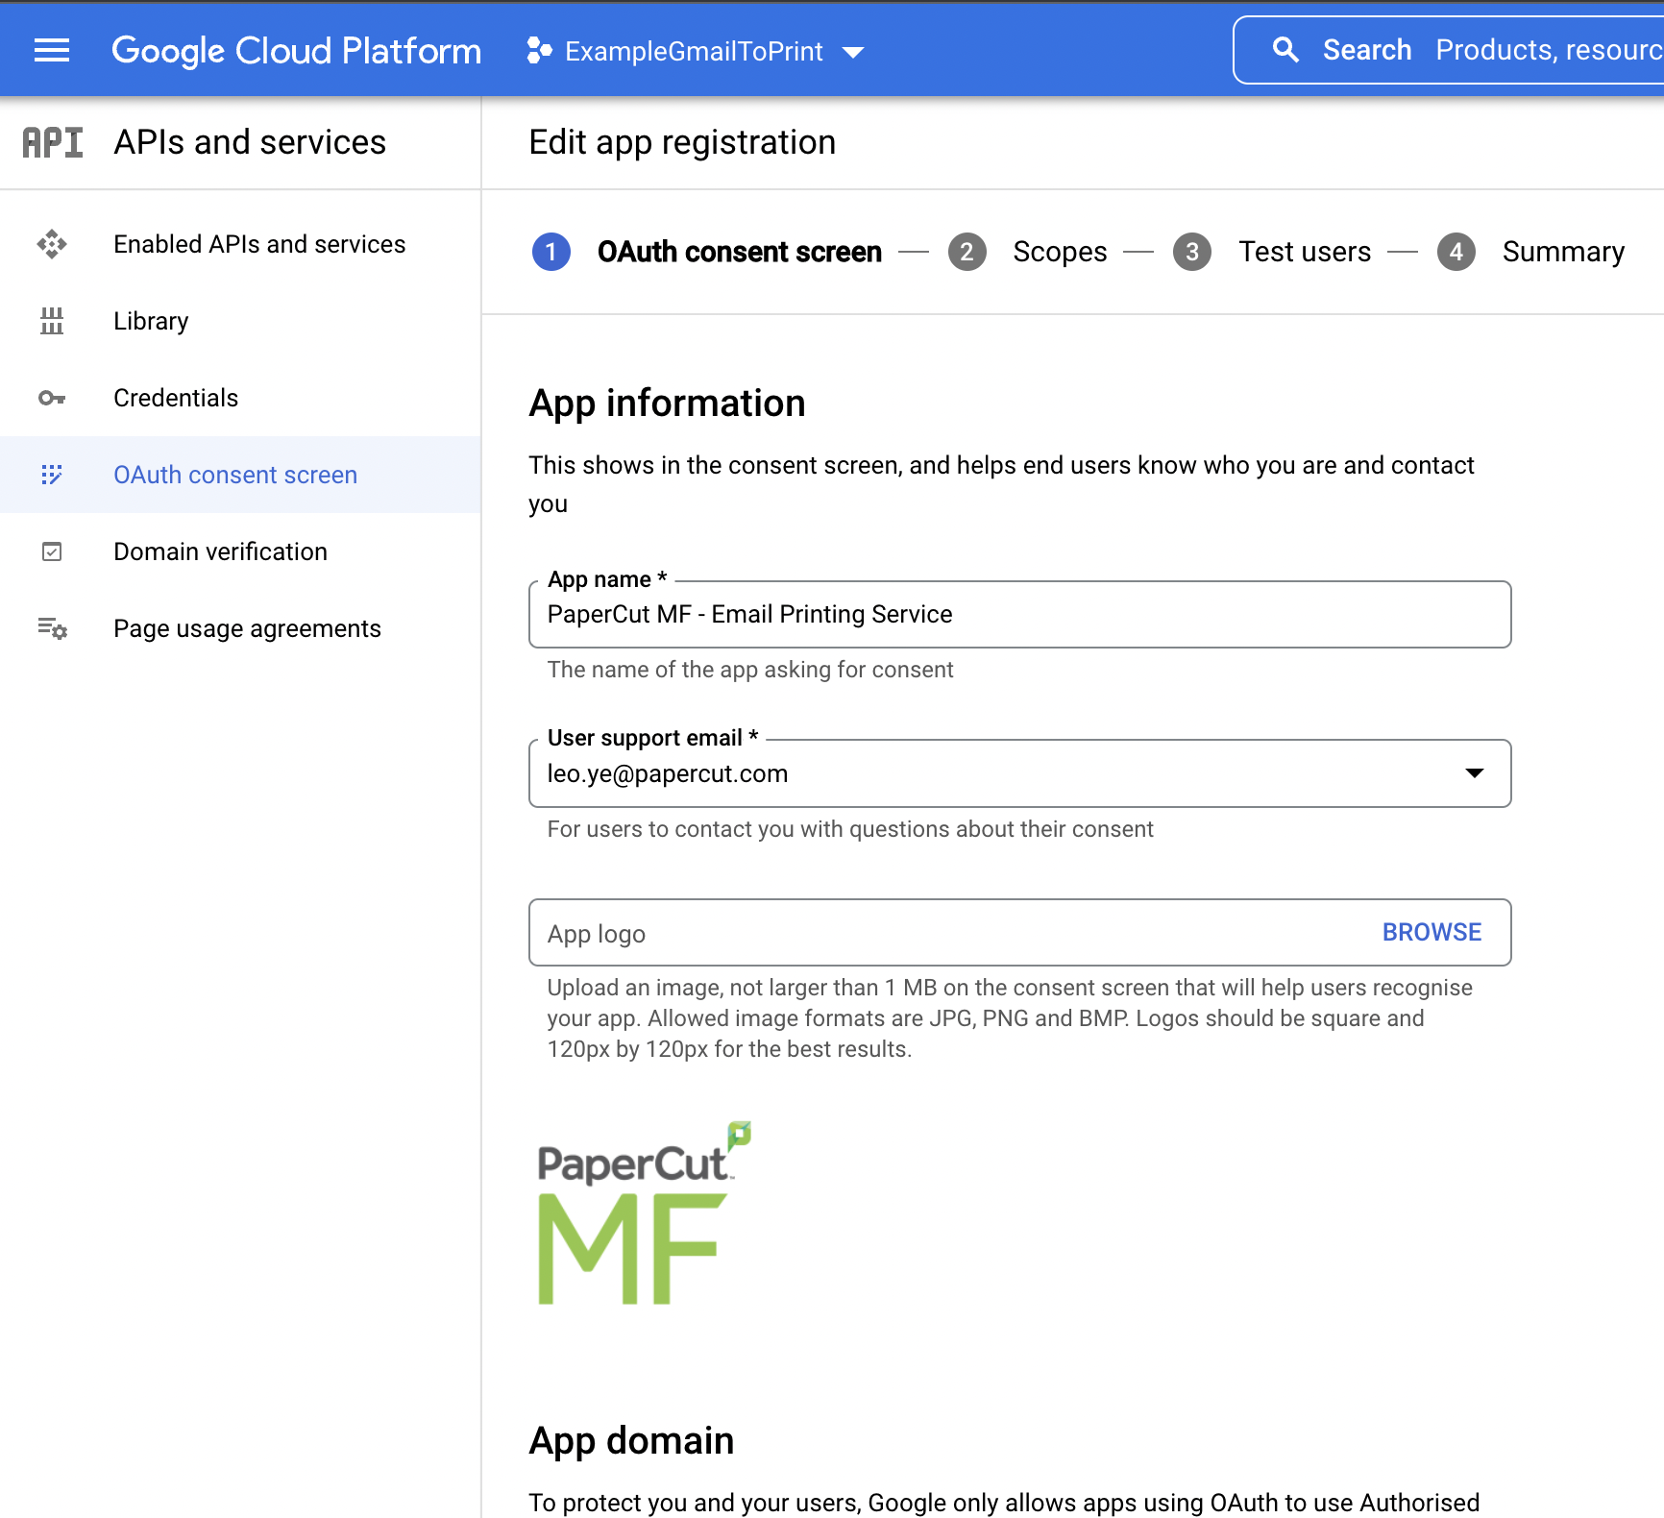Open the hamburger navigation menu
The image size is (1664, 1518).
pos(52,50)
